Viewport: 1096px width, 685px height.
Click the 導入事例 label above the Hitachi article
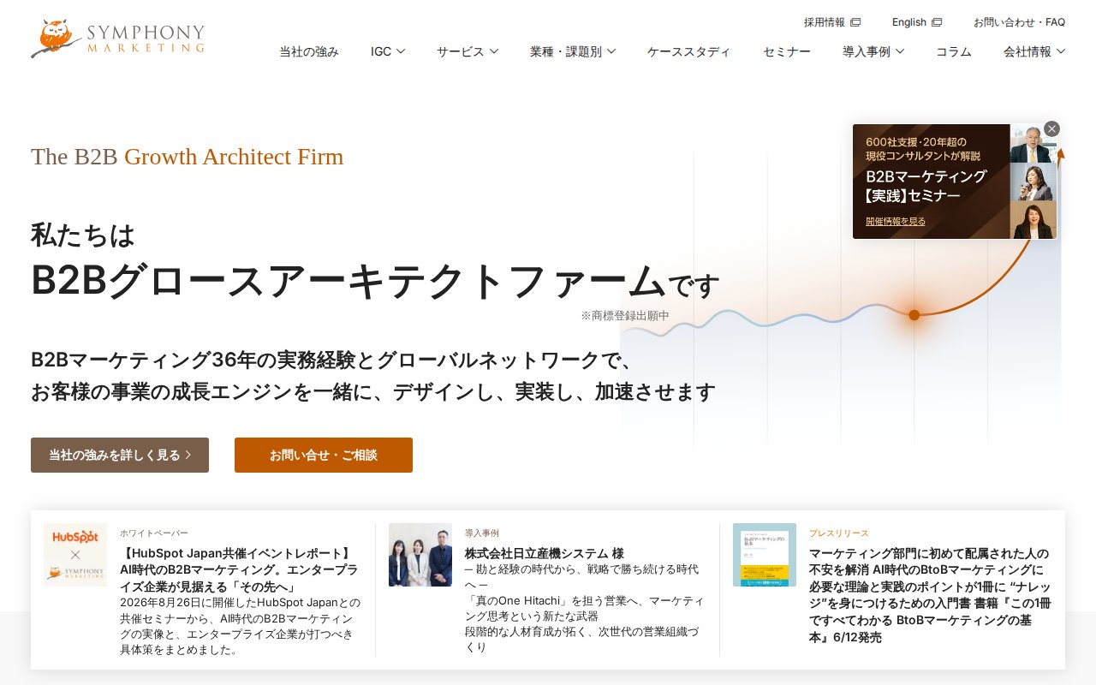pyautogui.click(x=482, y=533)
